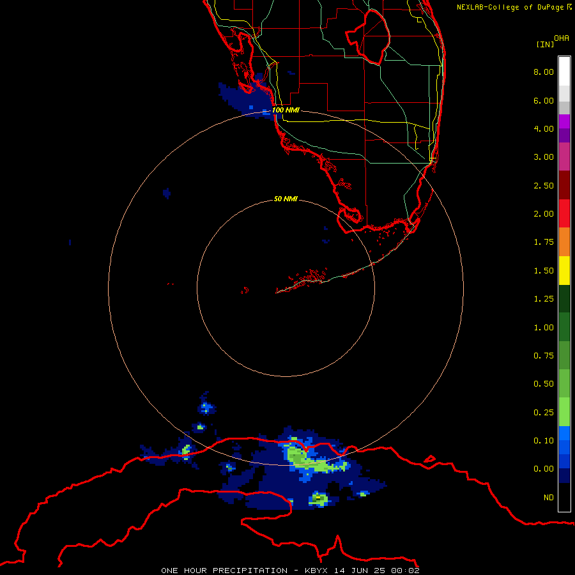Click the OHA product code label

pos(562,38)
